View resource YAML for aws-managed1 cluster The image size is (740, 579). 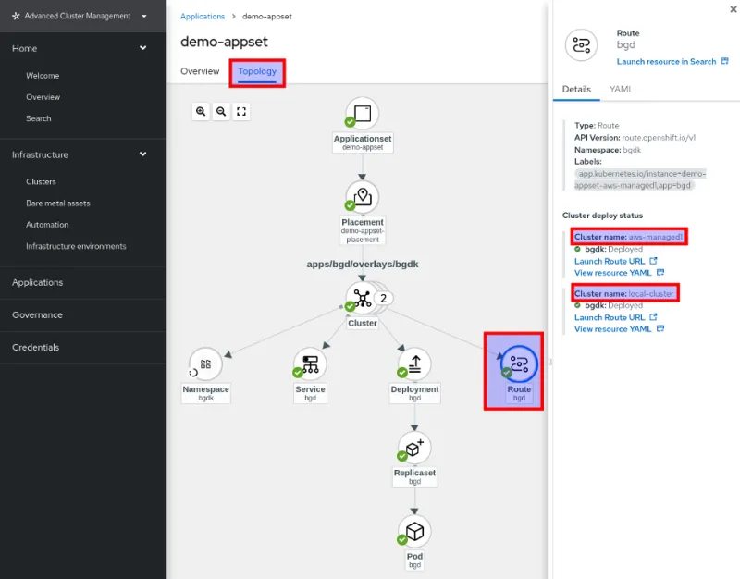(x=612, y=273)
